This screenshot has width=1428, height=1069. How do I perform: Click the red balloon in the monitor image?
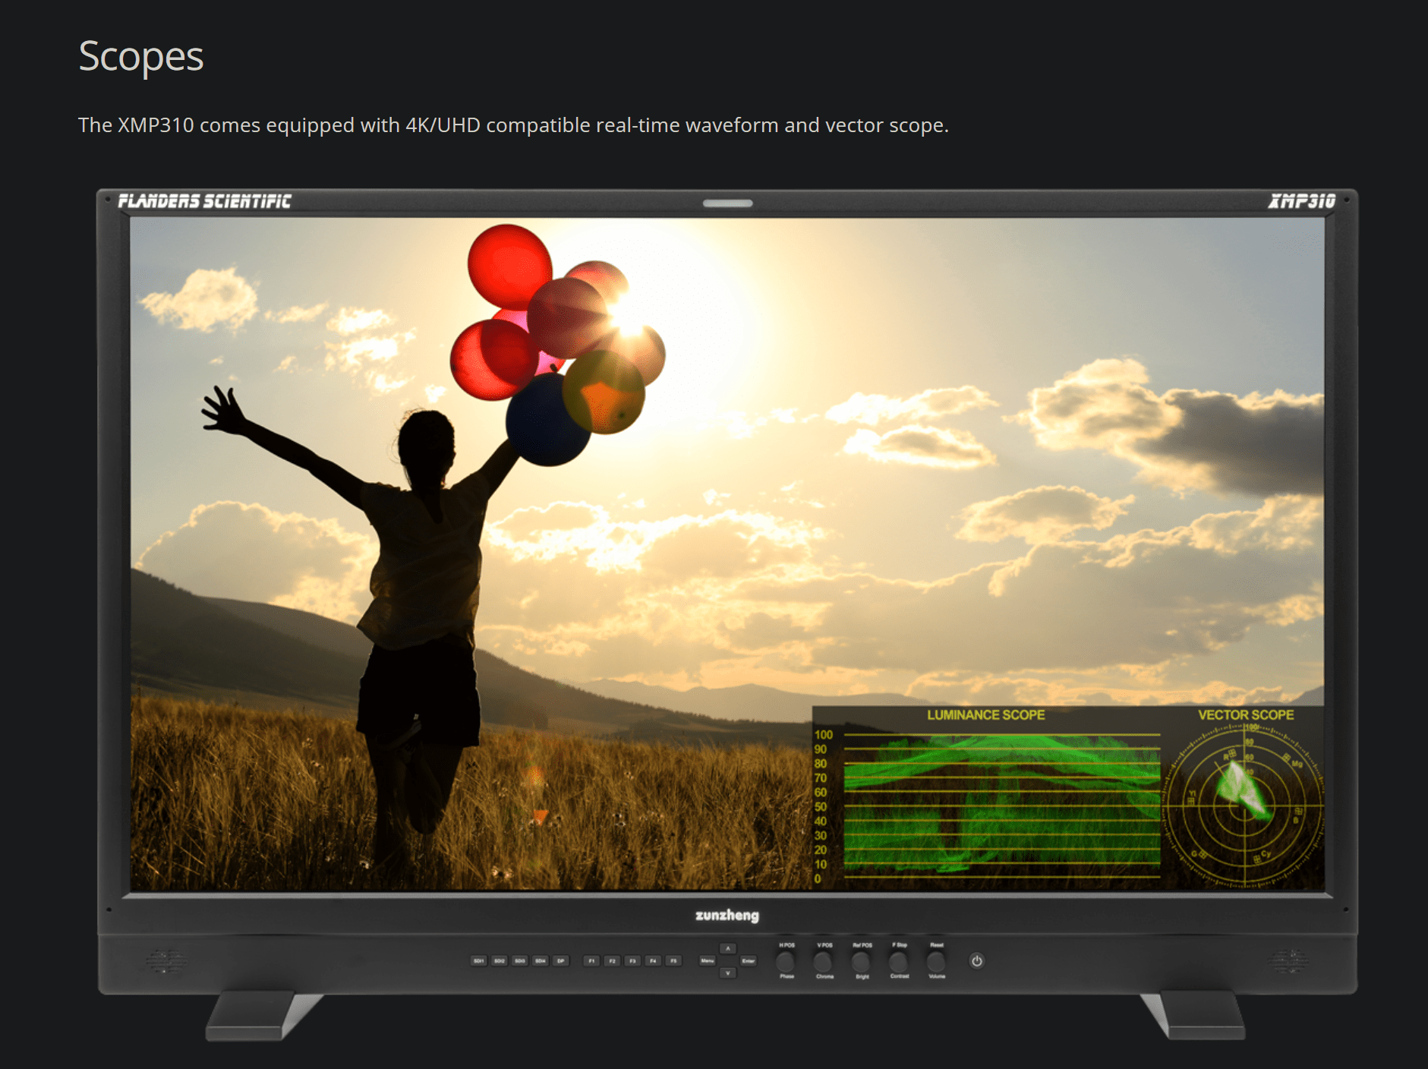tap(509, 266)
